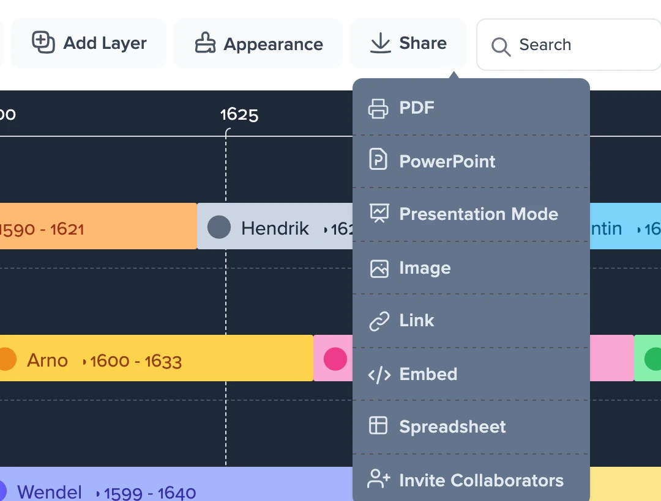Click the Link chain icon
The image size is (661, 501).
(x=379, y=321)
